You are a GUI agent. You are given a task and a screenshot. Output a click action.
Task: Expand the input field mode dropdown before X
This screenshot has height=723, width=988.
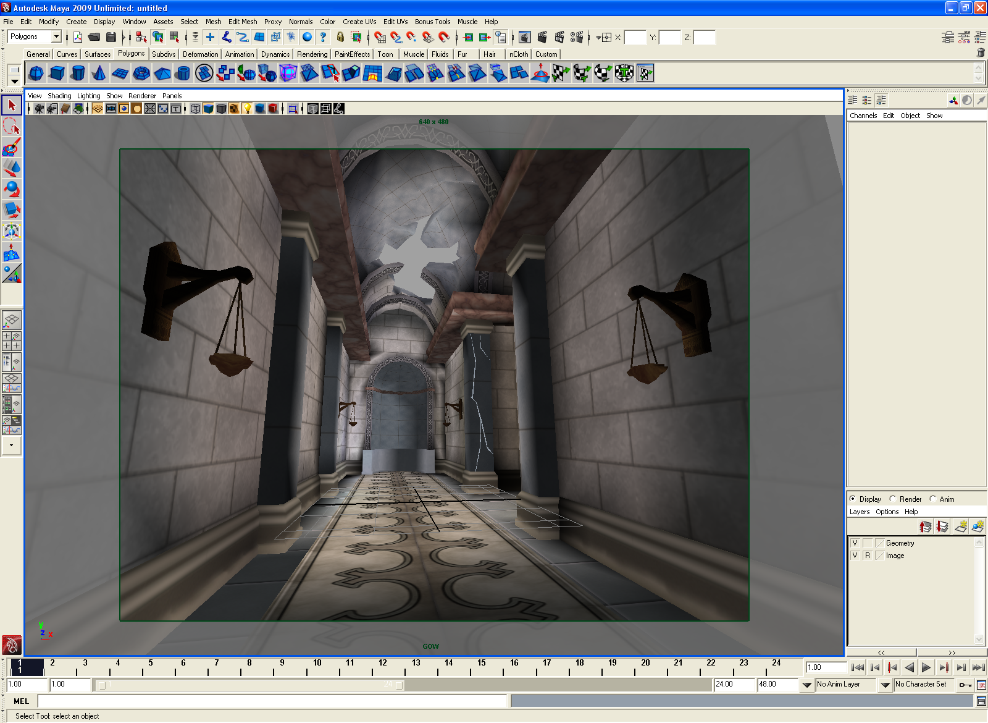598,38
